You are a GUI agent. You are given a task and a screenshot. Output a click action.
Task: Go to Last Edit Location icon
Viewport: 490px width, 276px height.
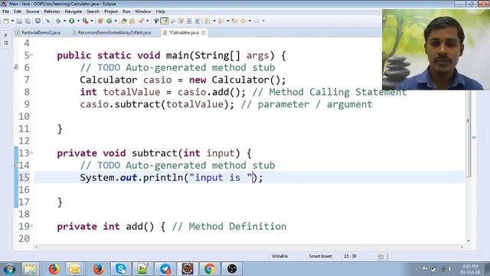(234, 21)
